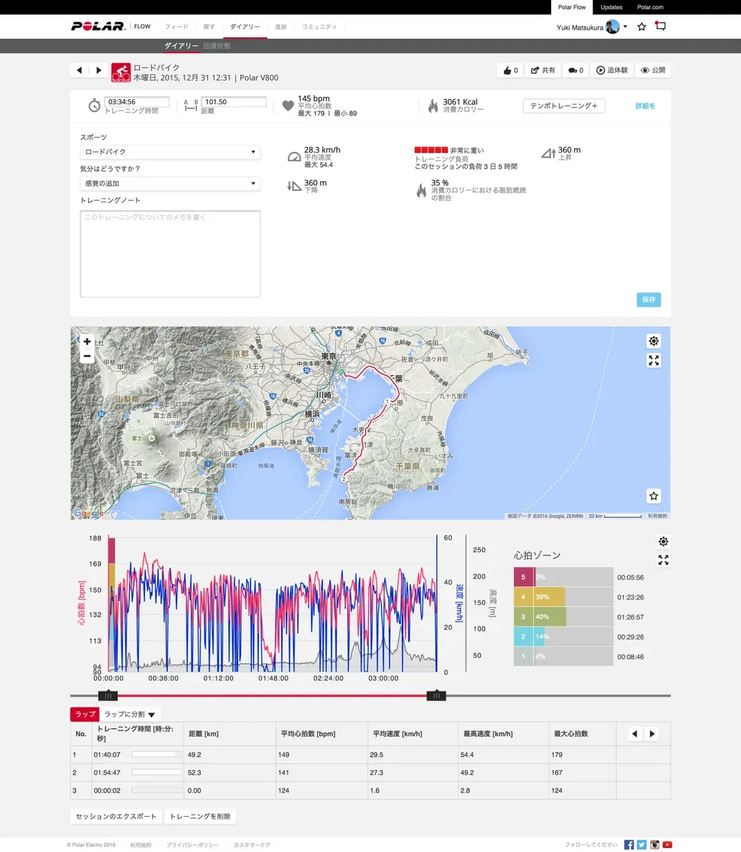741x852 pixels.
Task: Click セッションのエクスポート button
Action: [116, 817]
